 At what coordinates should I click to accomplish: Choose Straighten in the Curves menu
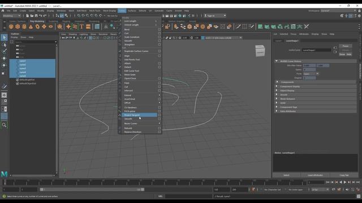click(130, 45)
